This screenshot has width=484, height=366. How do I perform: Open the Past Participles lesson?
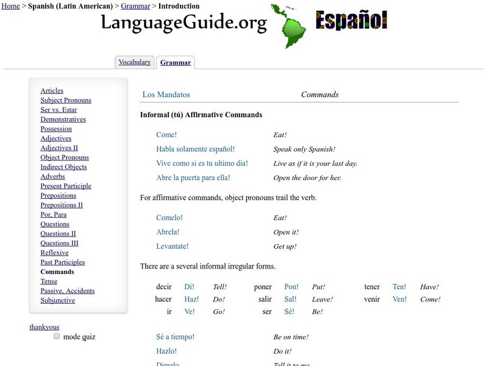(x=62, y=262)
